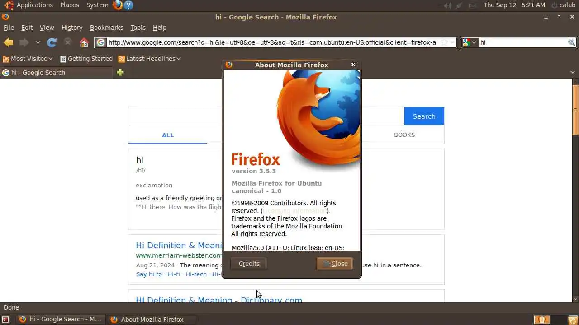Image resolution: width=579 pixels, height=325 pixels.
Task: Click the date and time clock
Action: [514, 5]
